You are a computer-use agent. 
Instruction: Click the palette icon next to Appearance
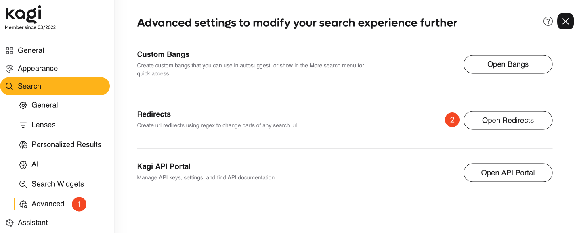[9, 68]
